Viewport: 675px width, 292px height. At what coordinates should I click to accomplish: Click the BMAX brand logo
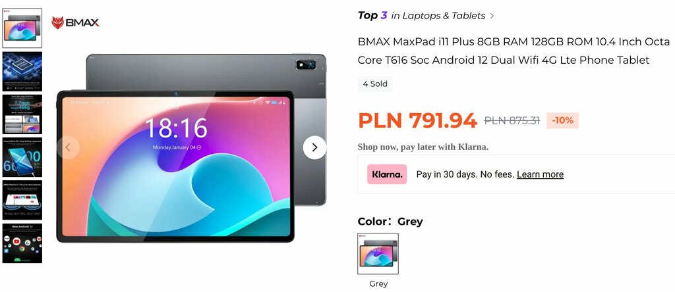pyautogui.click(x=75, y=22)
